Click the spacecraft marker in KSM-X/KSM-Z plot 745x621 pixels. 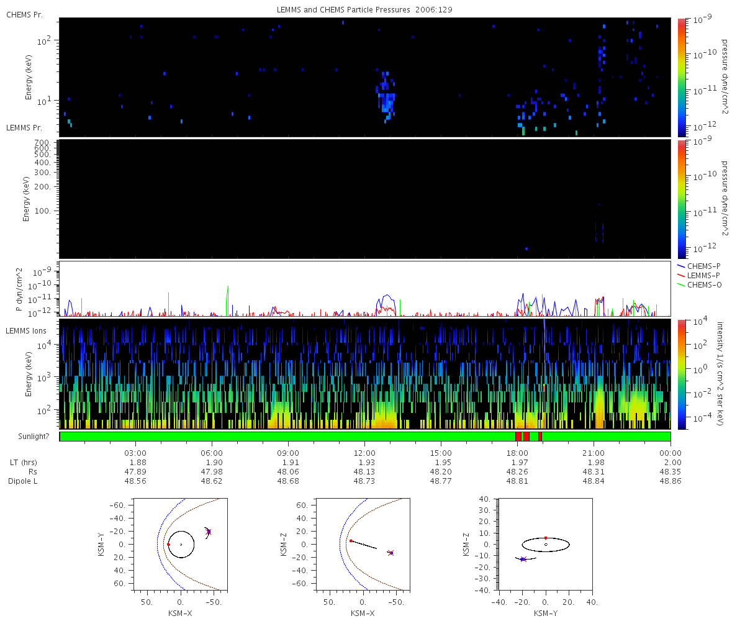click(x=391, y=553)
